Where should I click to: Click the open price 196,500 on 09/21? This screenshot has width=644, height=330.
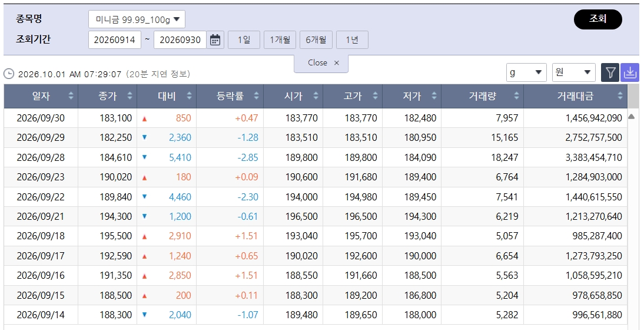click(301, 217)
